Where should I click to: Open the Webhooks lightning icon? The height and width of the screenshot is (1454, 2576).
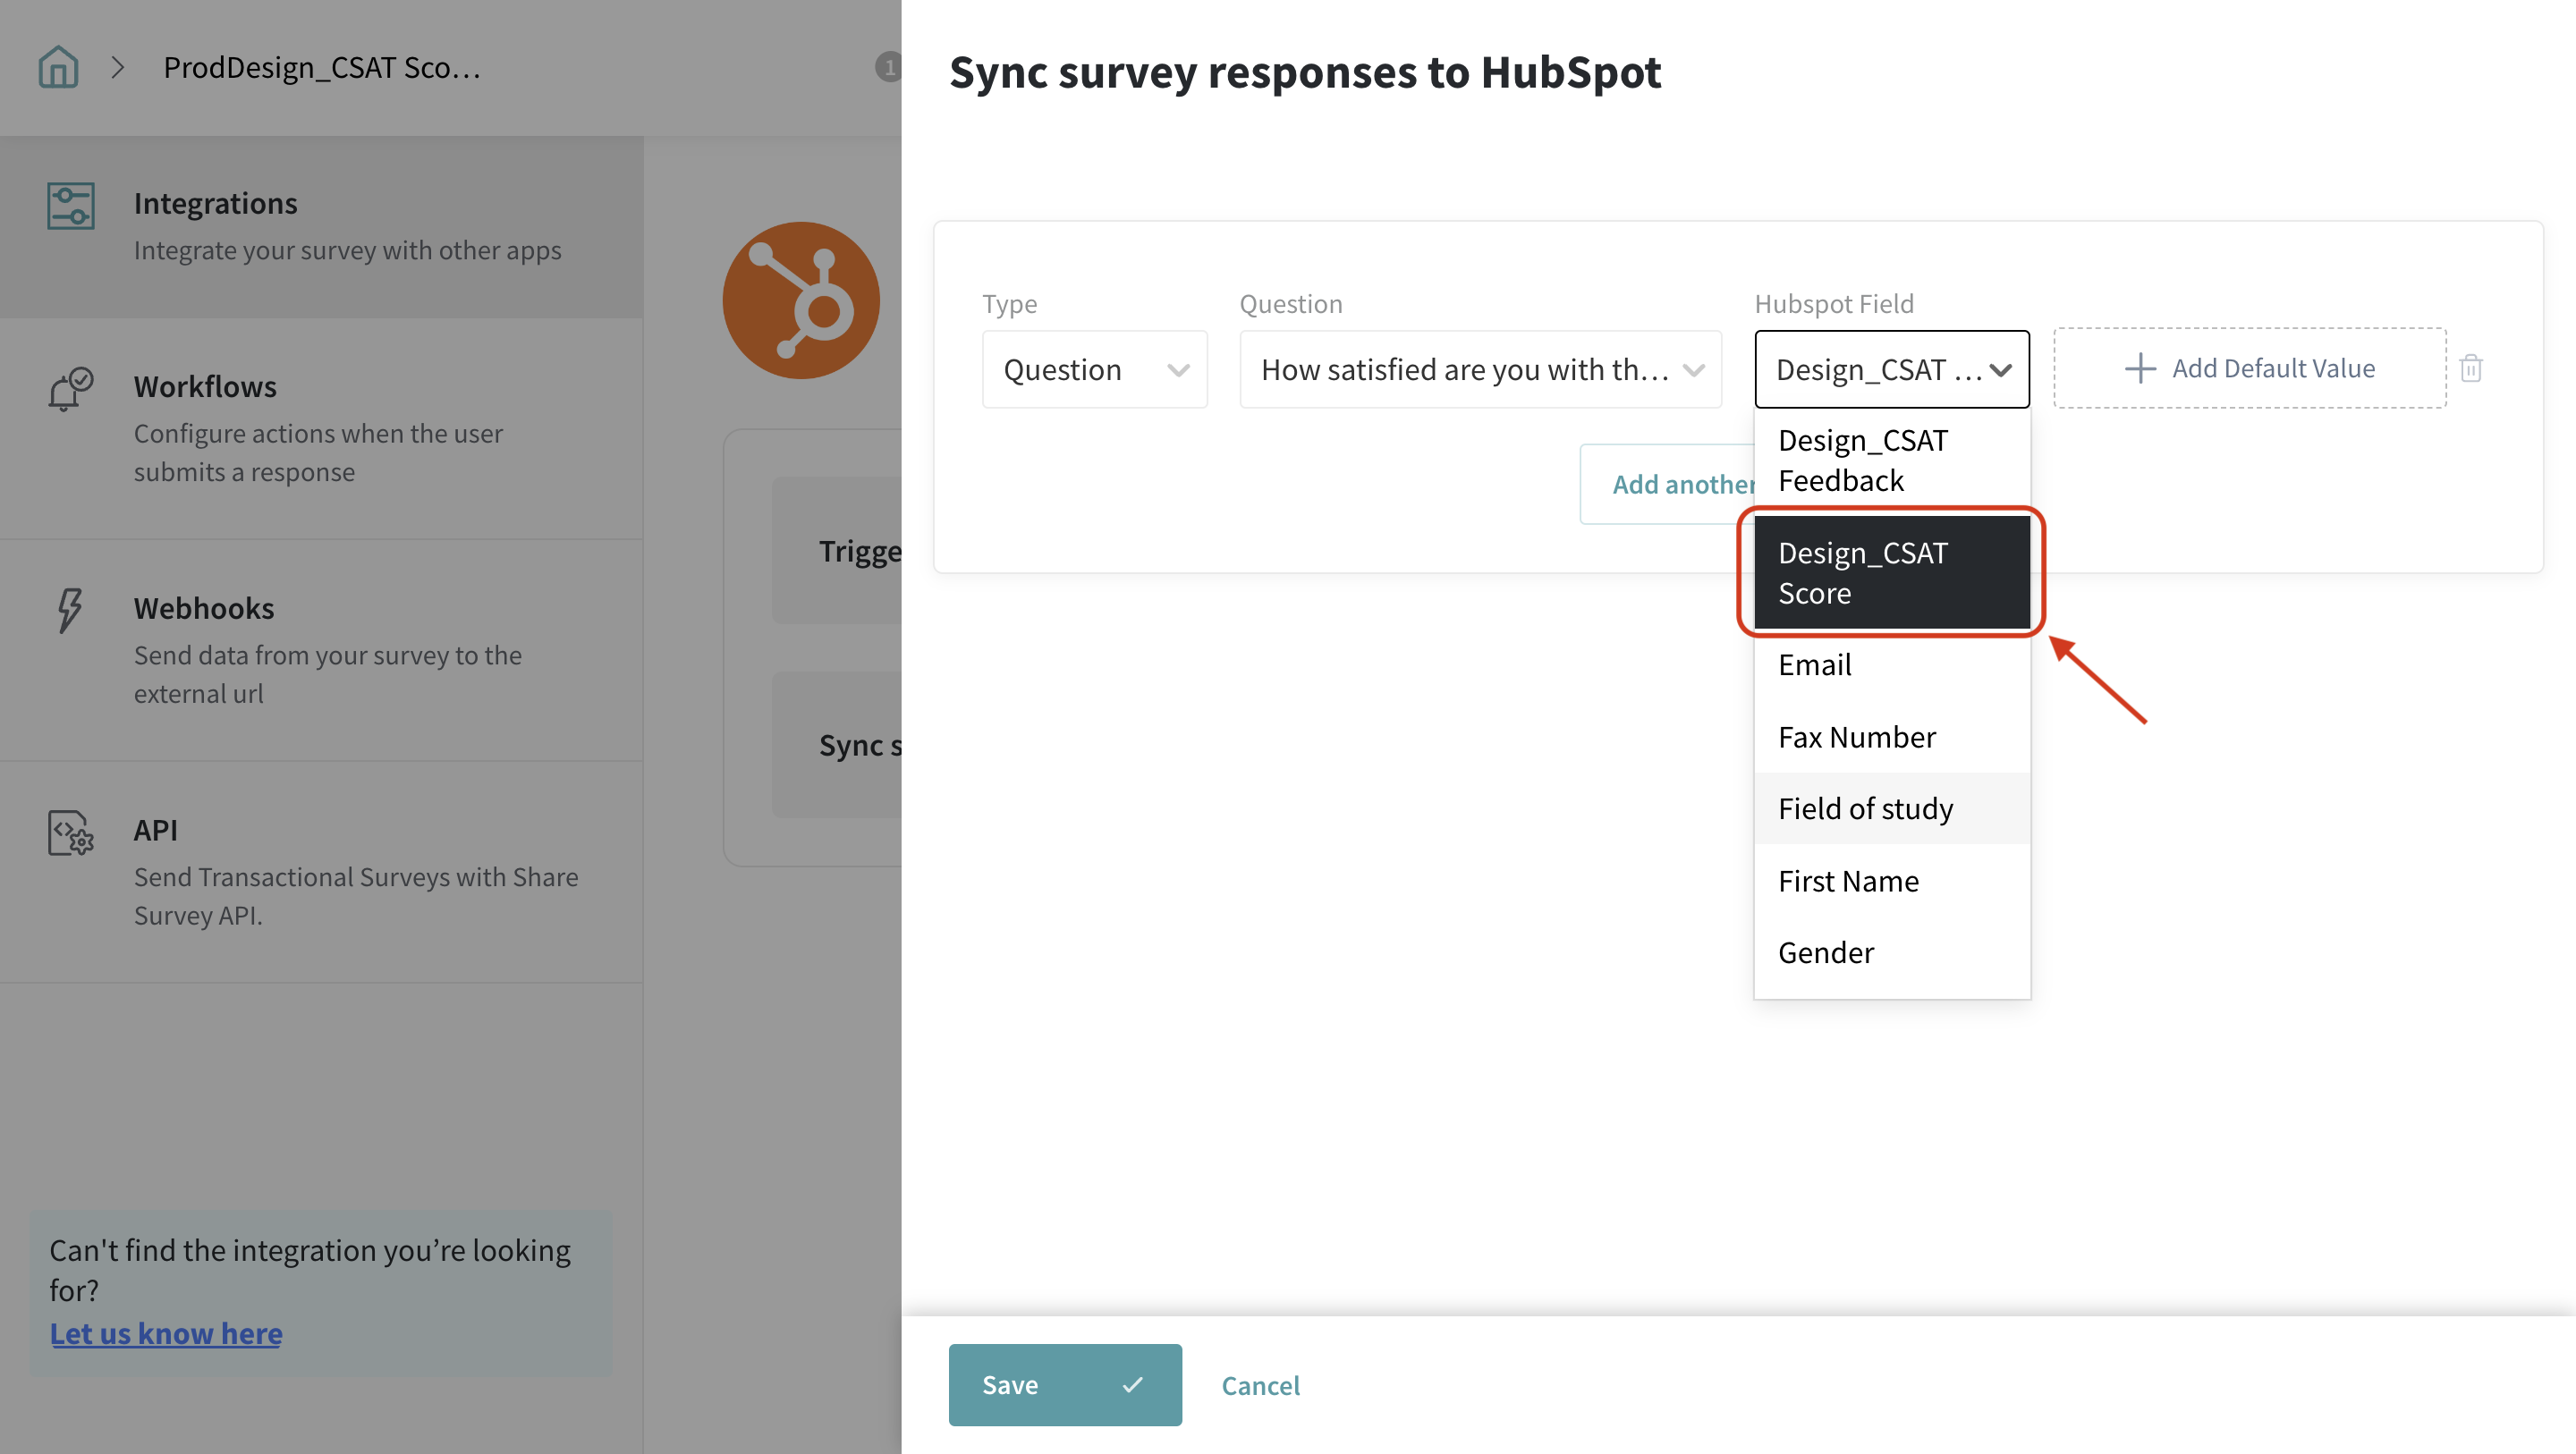point(70,610)
